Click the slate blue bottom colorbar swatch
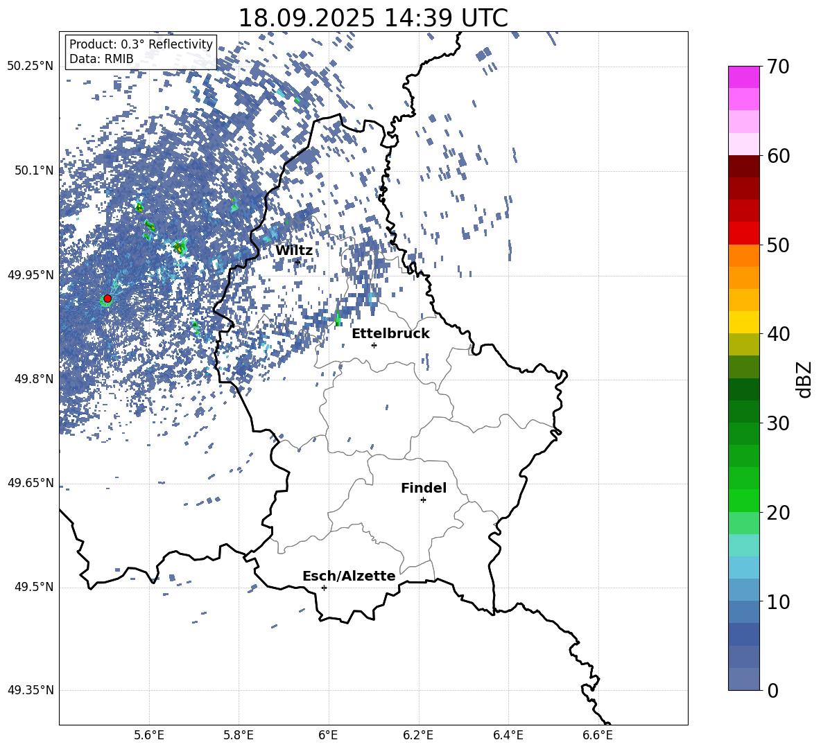Image resolution: width=821 pixels, height=749 pixels. pyautogui.click(x=743, y=679)
